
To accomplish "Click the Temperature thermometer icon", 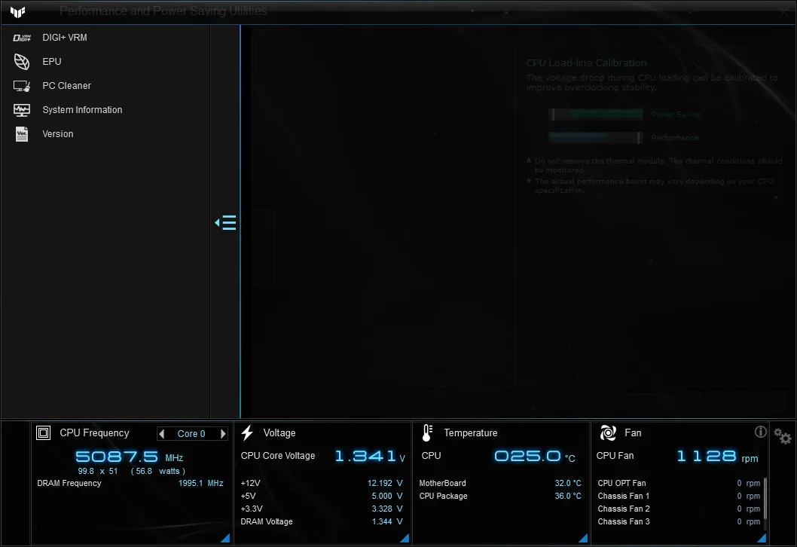I will coord(427,432).
